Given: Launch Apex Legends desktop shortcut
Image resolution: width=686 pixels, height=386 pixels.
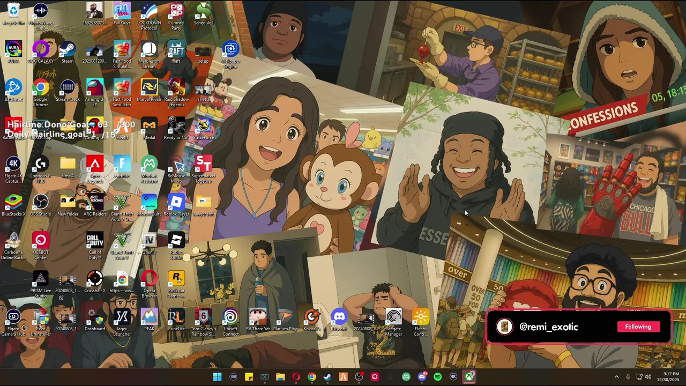Looking at the screenshot, I should [x=95, y=169].
